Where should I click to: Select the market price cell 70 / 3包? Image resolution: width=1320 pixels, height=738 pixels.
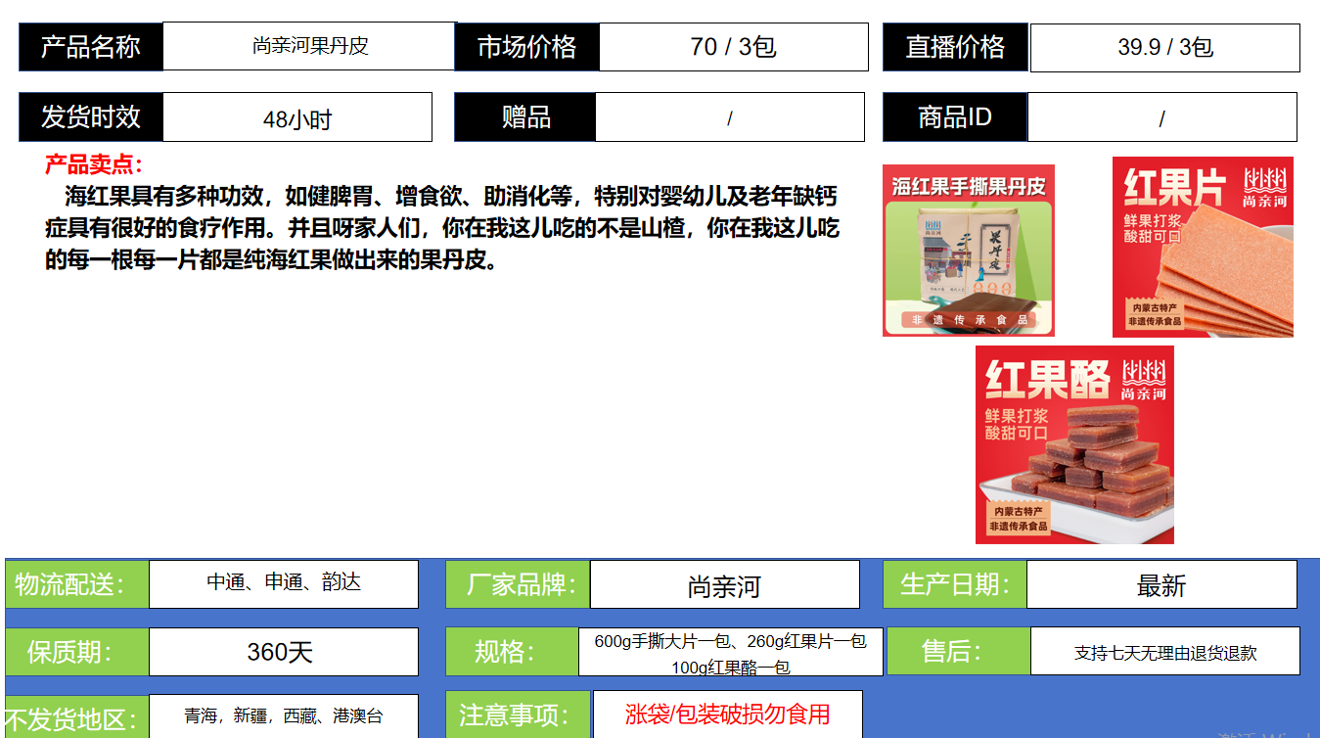tap(733, 47)
